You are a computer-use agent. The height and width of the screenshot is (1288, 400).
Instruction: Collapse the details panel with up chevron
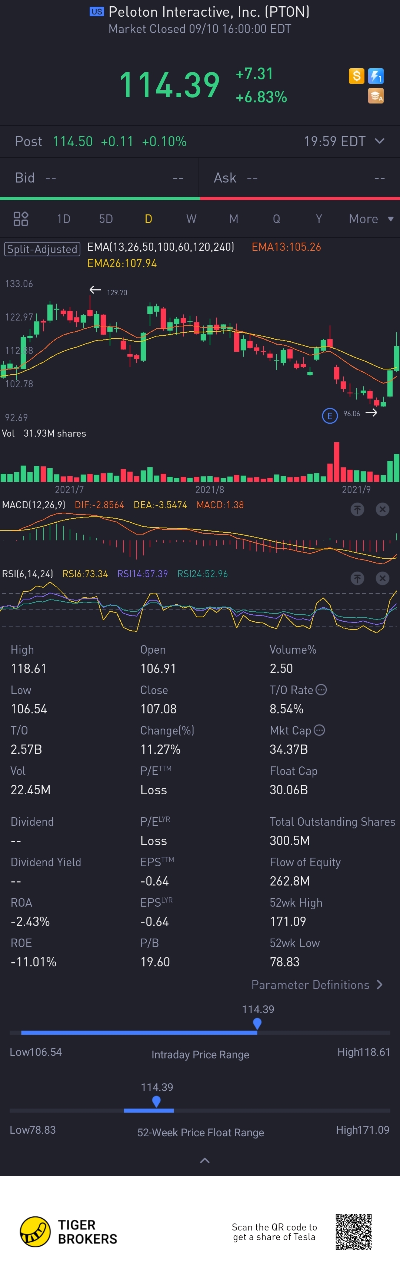tap(205, 1160)
